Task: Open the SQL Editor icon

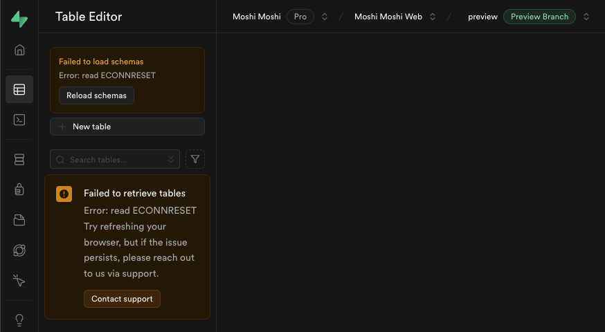Action: coord(19,120)
